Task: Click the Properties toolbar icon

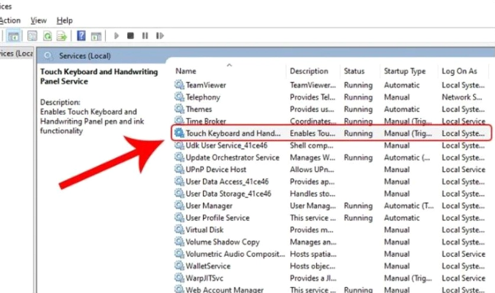Action: [32, 36]
